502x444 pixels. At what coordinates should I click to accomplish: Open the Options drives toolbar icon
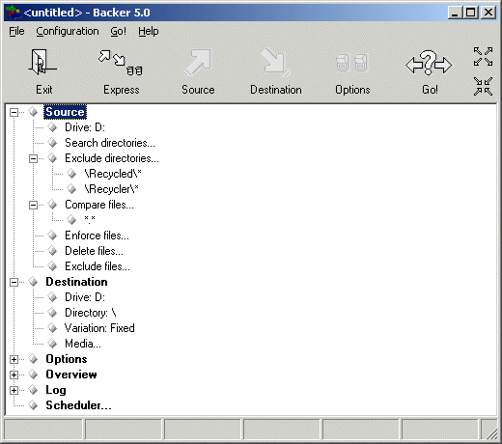pyautogui.click(x=352, y=63)
